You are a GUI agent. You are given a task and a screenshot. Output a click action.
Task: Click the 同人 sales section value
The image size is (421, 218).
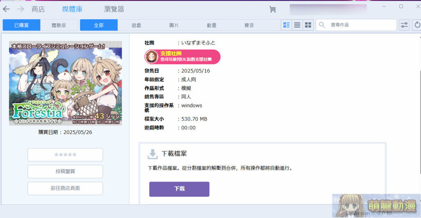(x=186, y=97)
